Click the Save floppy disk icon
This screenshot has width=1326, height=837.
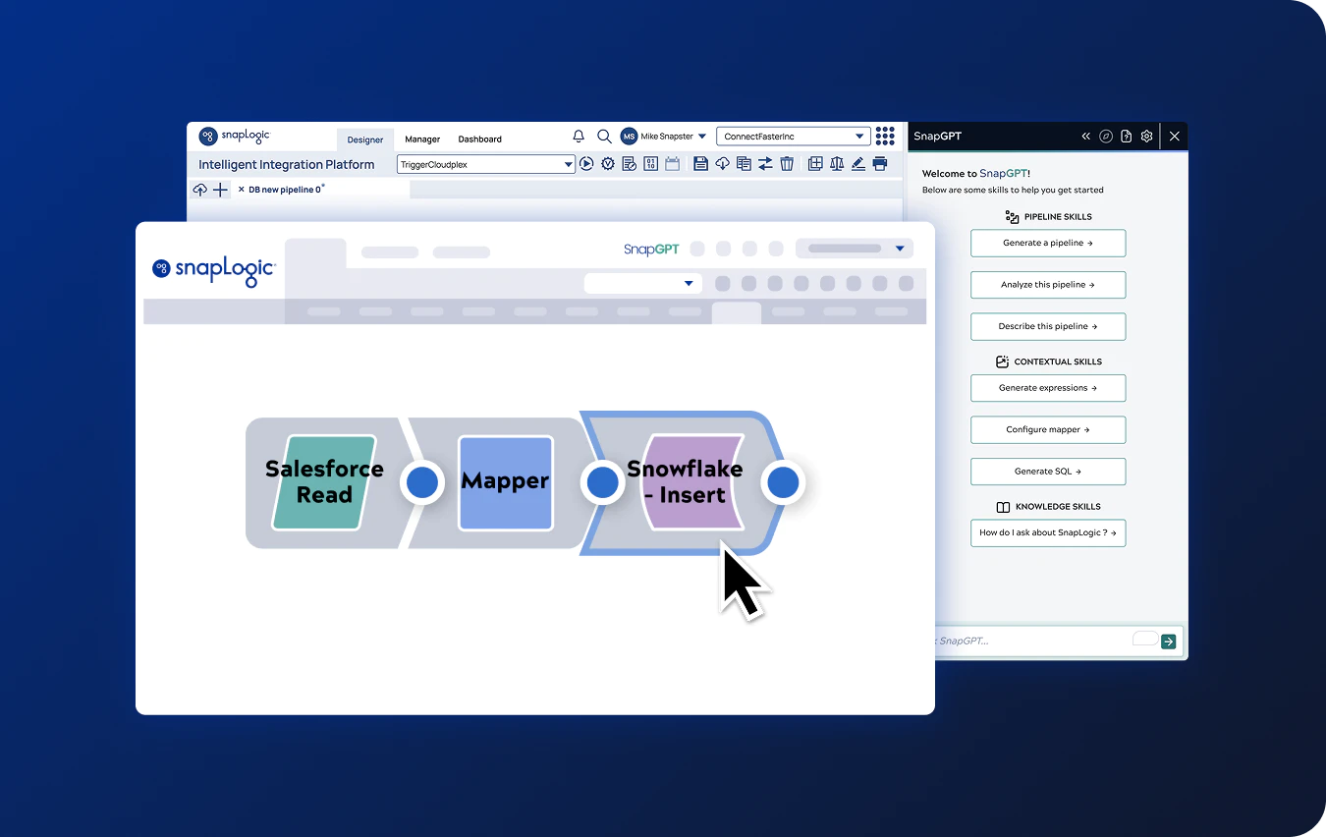pos(700,164)
